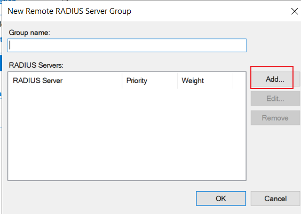
Task: Click the empty RADIUS servers list area
Action: pos(127,134)
